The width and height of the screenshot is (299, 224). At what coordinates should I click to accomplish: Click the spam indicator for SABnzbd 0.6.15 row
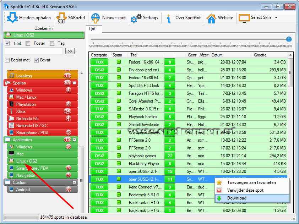coord(119,109)
